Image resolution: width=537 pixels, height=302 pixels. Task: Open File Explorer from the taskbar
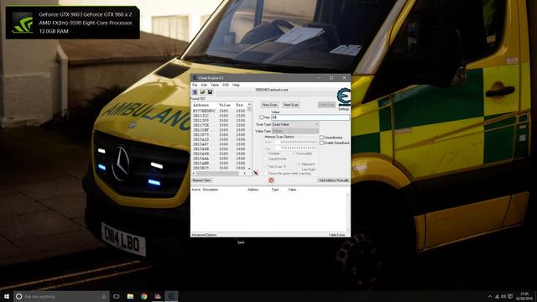coord(130,296)
